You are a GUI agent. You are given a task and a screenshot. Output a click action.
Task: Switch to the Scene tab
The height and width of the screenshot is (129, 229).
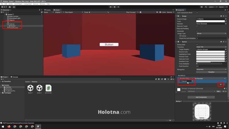pos(47,10)
